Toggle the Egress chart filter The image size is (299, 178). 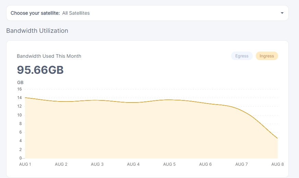point(242,56)
